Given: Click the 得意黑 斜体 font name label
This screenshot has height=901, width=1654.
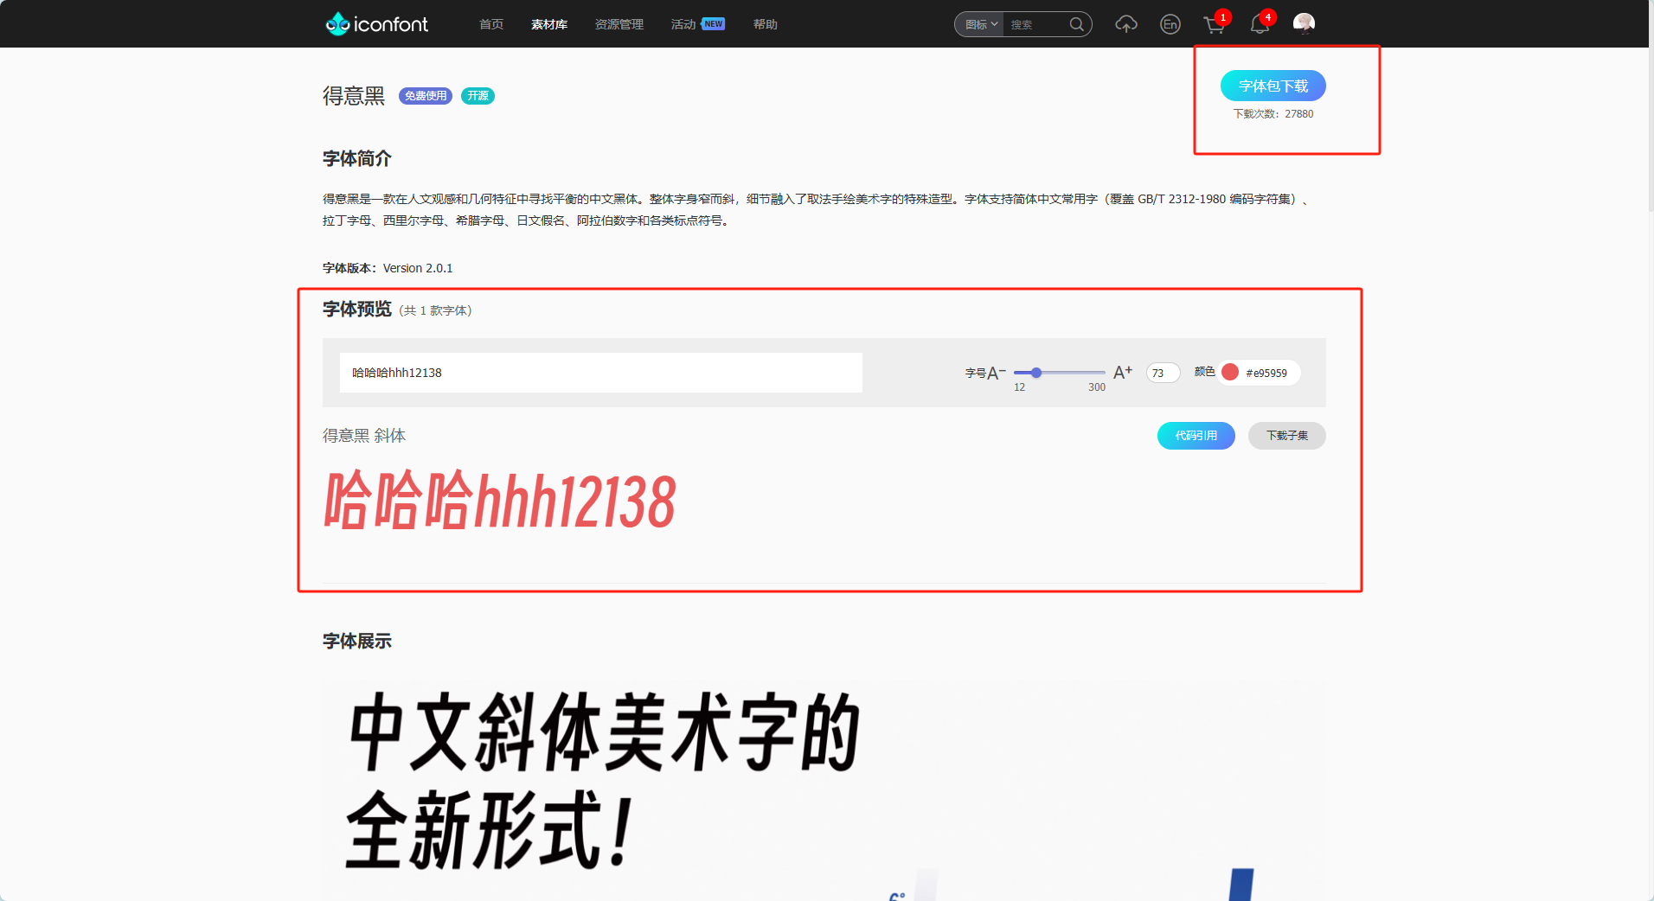Looking at the screenshot, I should pyautogui.click(x=364, y=436).
